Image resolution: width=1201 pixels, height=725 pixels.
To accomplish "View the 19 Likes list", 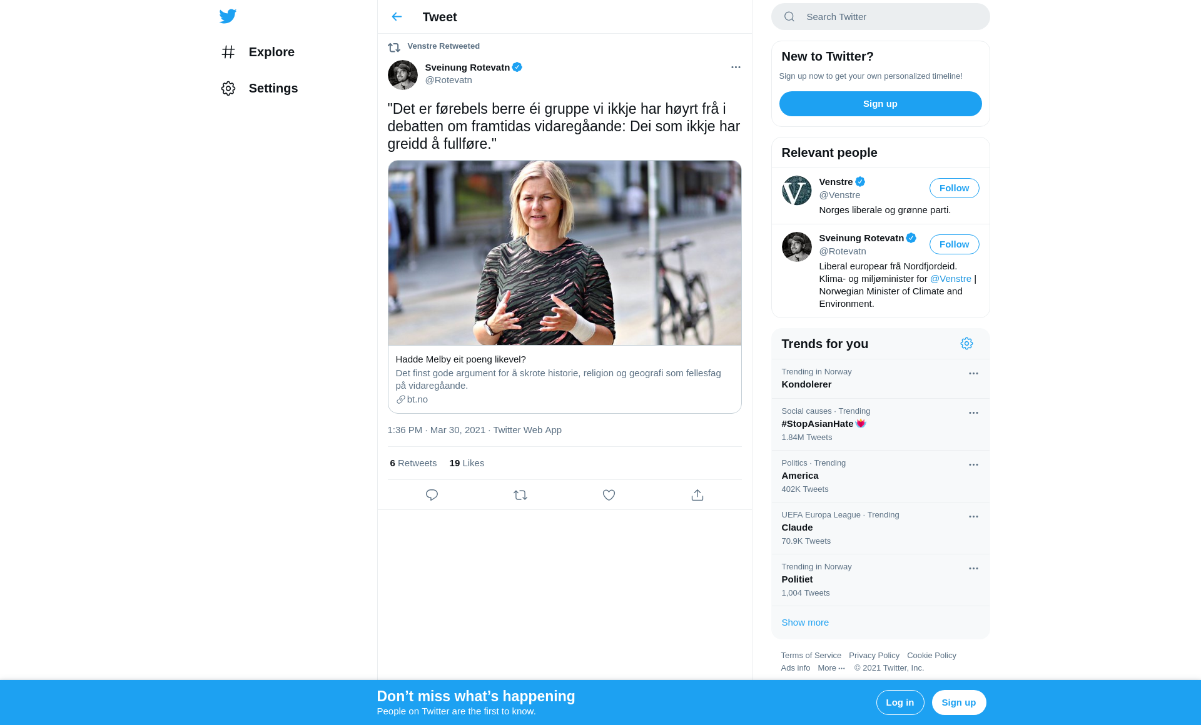I will coord(467,463).
